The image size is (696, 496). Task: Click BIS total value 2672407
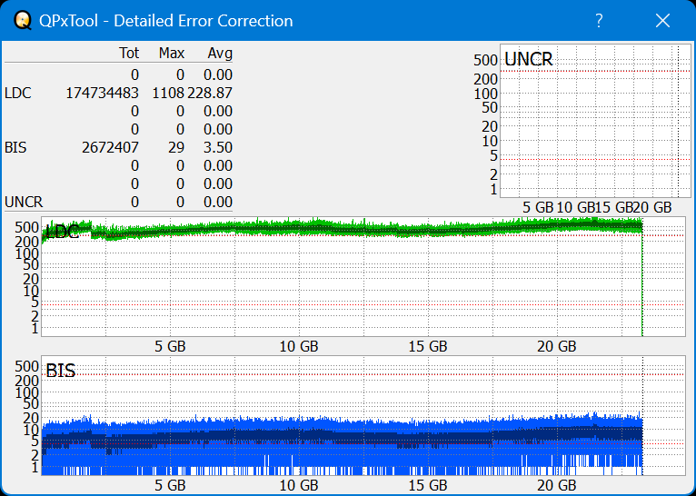110,147
